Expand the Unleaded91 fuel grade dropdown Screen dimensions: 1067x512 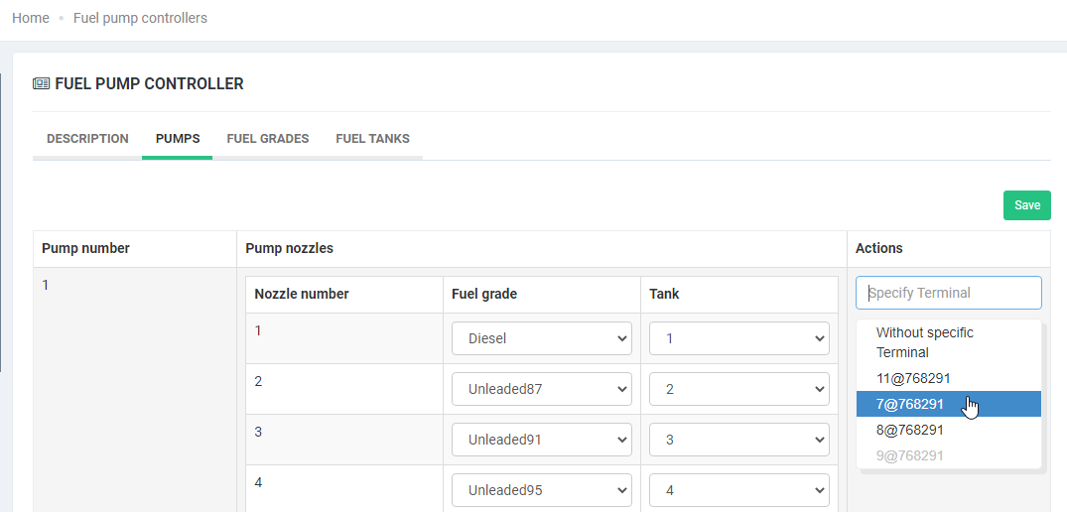tap(541, 440)
